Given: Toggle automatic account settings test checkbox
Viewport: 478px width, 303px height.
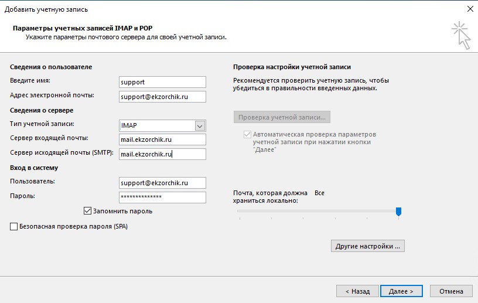Looking at the screenshot, I should 247,134.
